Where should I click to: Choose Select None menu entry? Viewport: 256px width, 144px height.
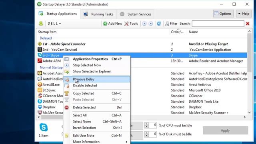(x=97, y=121)
